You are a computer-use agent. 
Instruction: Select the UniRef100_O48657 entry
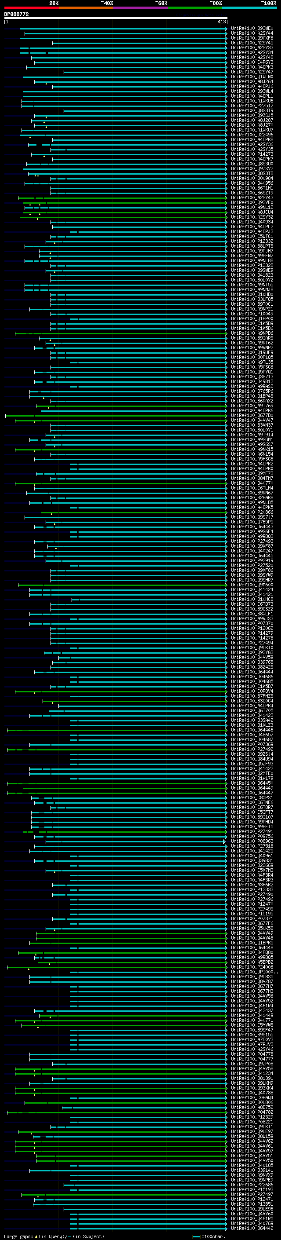[x=252, y=735]
